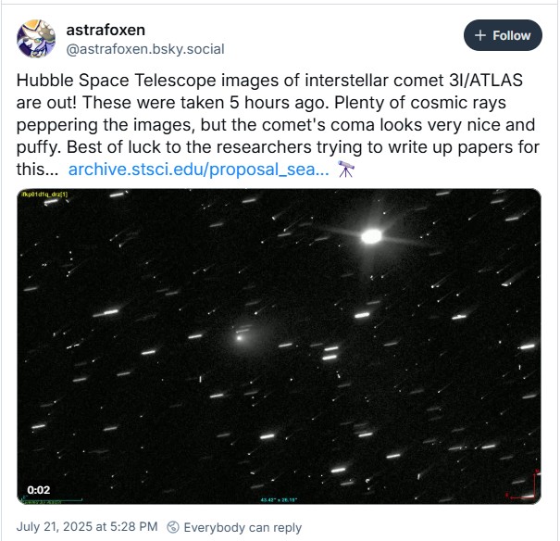View the Everybody can reply setting
The image size is (560, 541).
[x=243, y=527]
